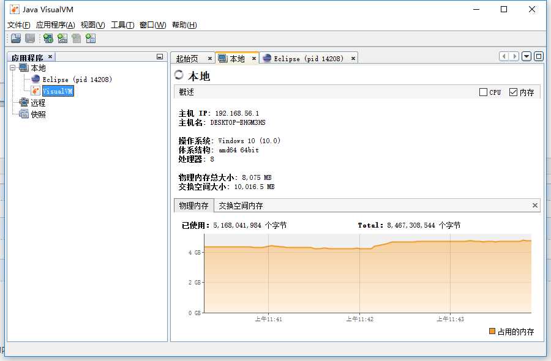Click the Windows 10 (10.0) OS value
This screenshot has width=551, height=361.
pyautogui.click(x=249, y=141)
